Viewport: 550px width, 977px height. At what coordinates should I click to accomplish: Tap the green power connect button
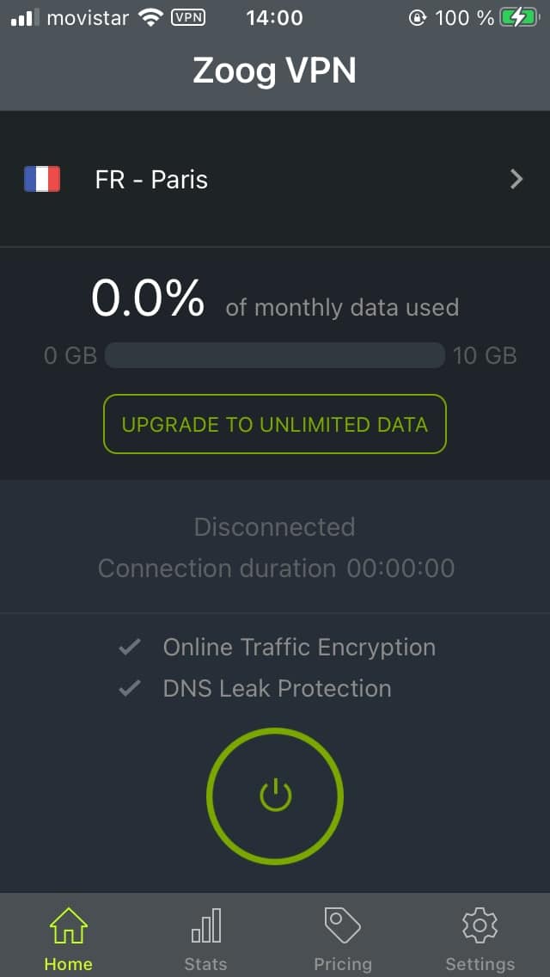pyautogui.click(x=275, y=796)
